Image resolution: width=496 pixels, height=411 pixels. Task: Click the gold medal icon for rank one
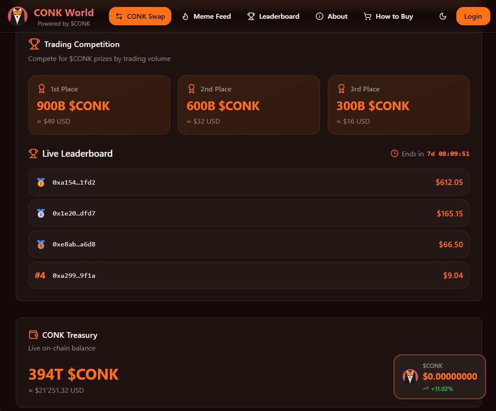click(x=41, y=182)
